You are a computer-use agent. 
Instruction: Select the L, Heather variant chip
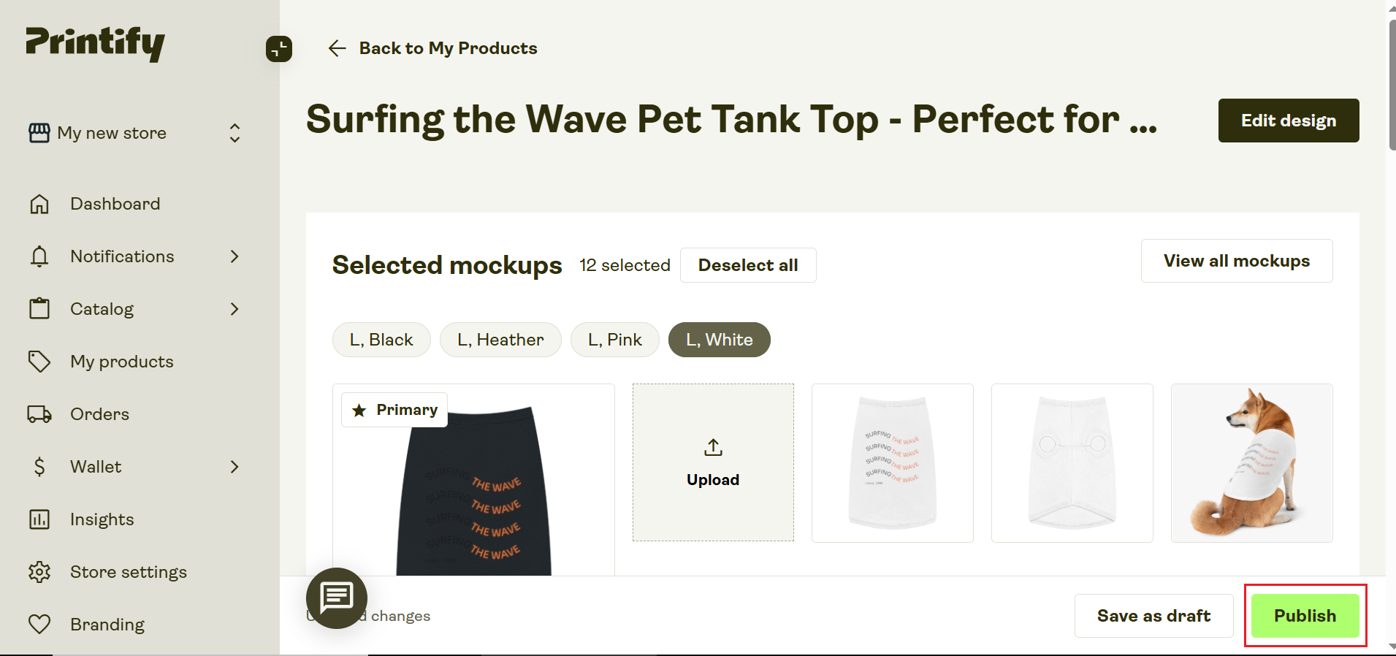coord(500,340)
